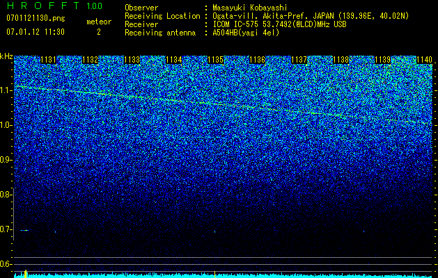The width and height of the screenshot is (438, 278).
Task: Click the kHz axis unit label
Action: point(6,56)
